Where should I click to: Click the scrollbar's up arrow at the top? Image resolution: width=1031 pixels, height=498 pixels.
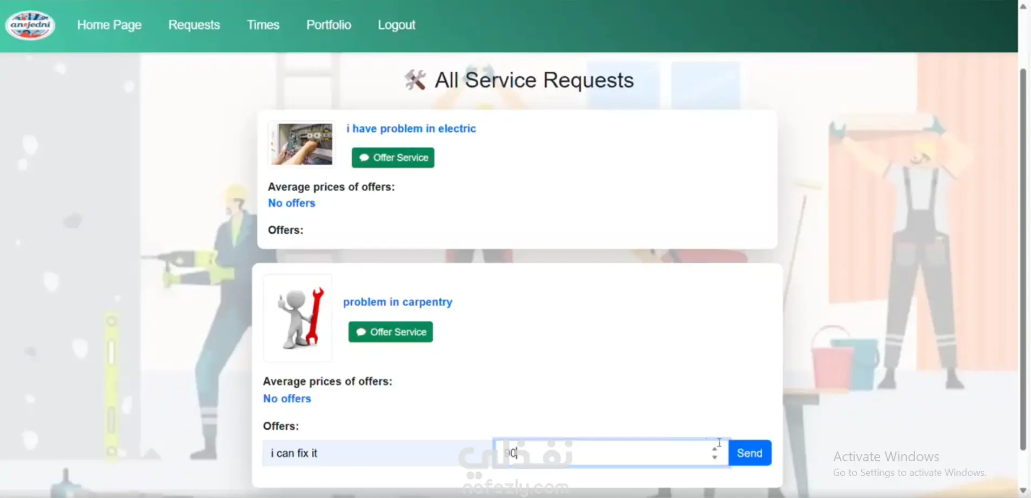tap(1023, 6)
